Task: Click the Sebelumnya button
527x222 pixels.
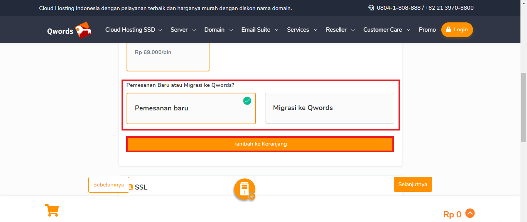Action: click(108, 185)
